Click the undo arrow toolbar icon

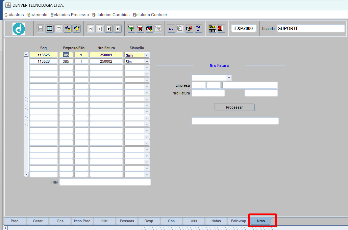(x=171, y=29)
